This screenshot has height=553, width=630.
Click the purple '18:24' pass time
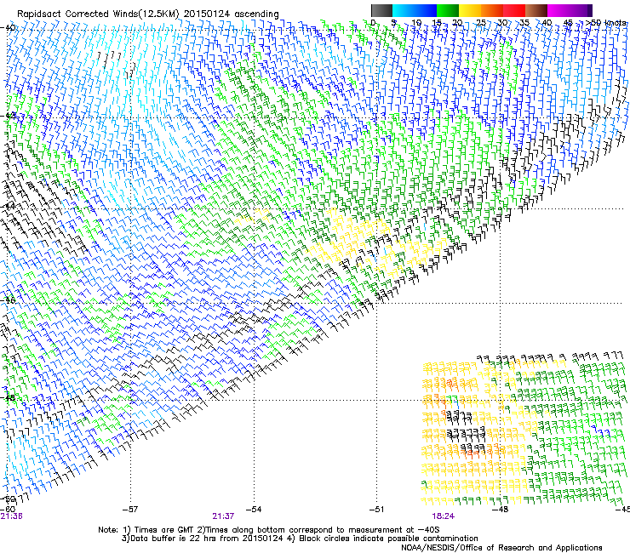[x=444, y=516]
